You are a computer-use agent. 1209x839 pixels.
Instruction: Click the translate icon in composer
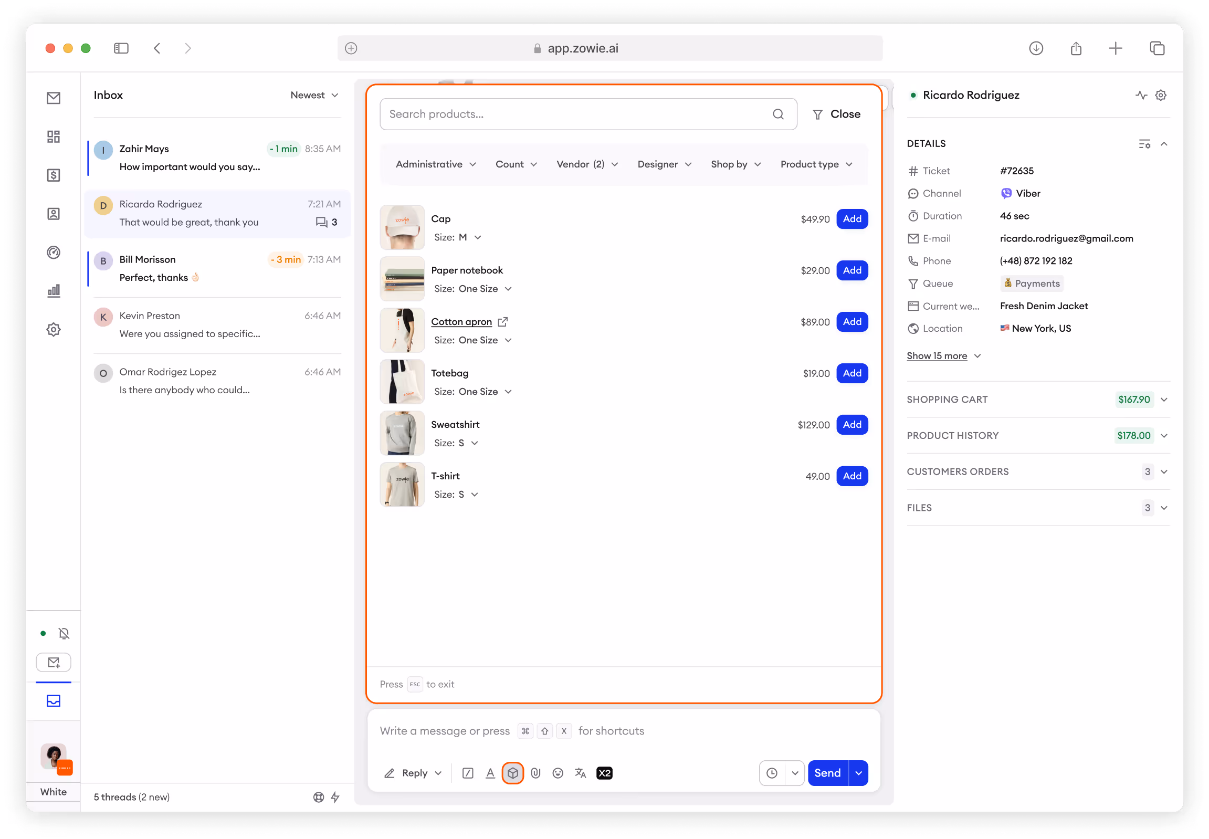pyautogui.click(x=580, y=773)
